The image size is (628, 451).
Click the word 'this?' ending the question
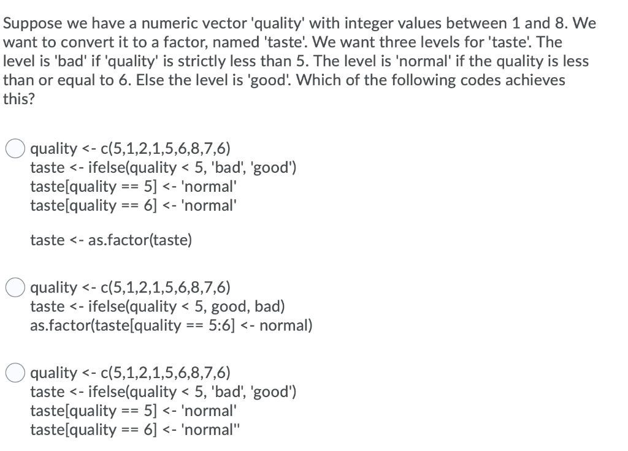[x=18, y=98]
